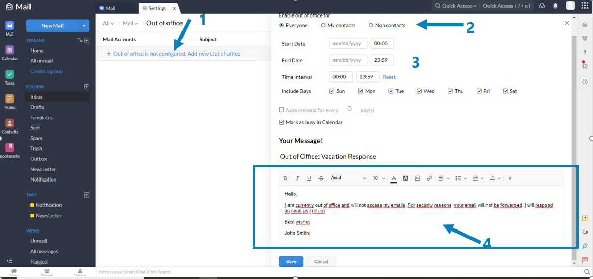
Task: Open the font size 10 dropdown
Action: click(x=379, y=178)
